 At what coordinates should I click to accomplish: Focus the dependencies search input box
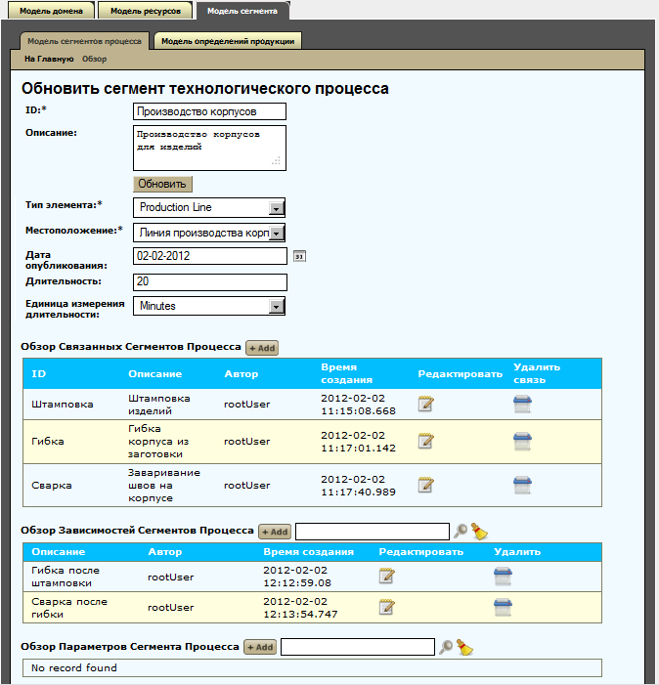coord(373,532)
